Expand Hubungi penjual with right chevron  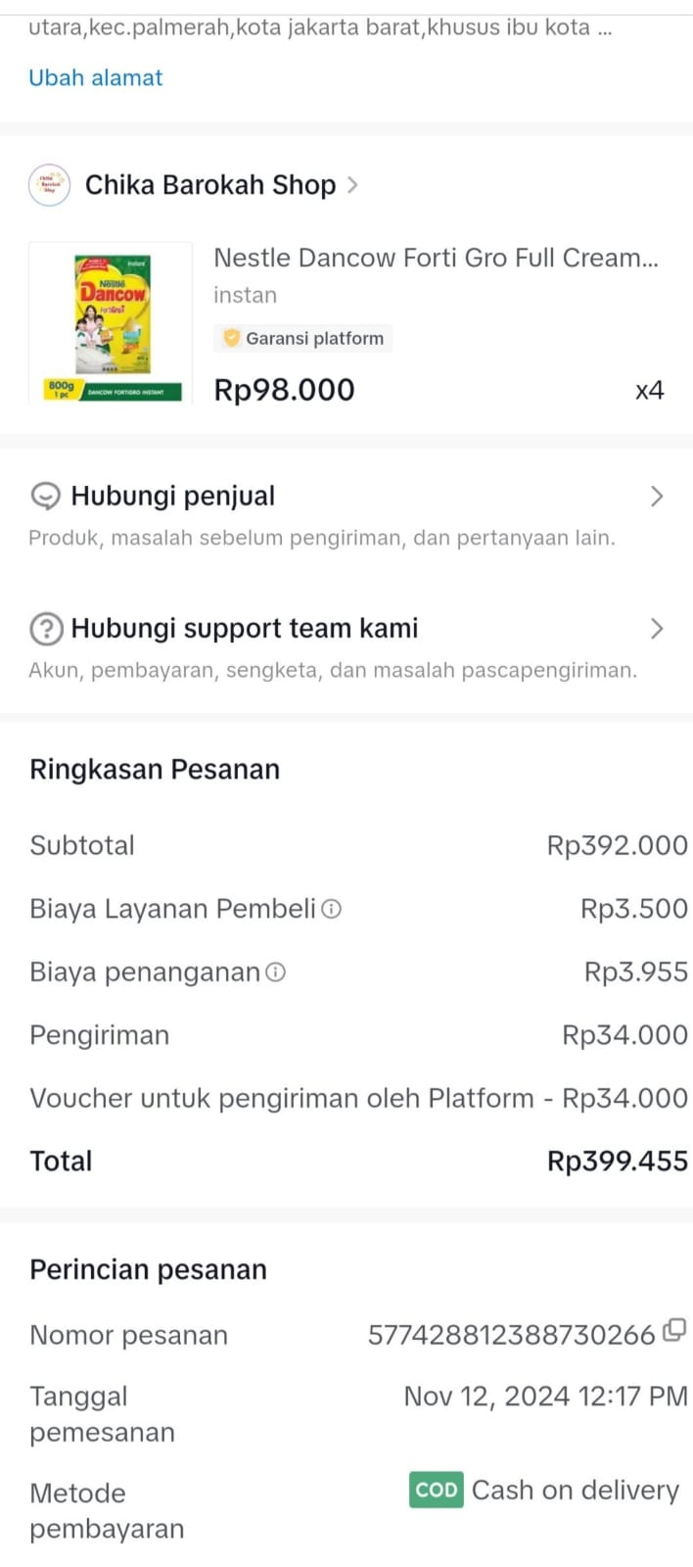point(657,497)
